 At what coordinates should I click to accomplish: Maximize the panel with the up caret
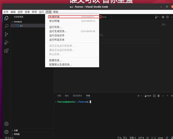(x=168, y=96)
